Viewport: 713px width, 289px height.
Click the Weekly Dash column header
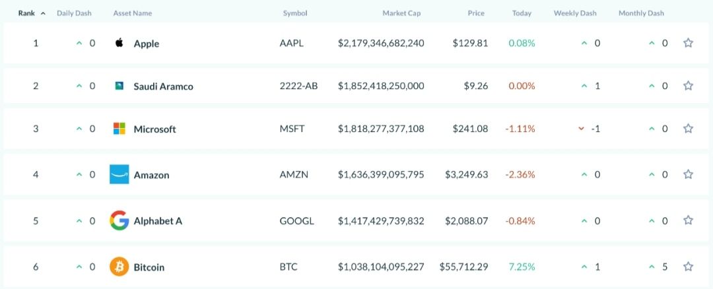click(x=576, y=13)
